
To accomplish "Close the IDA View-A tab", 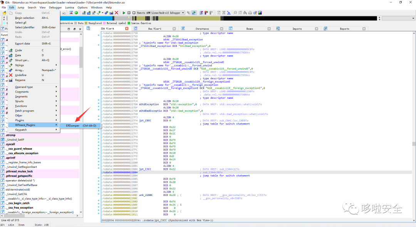I will [127, 28].
